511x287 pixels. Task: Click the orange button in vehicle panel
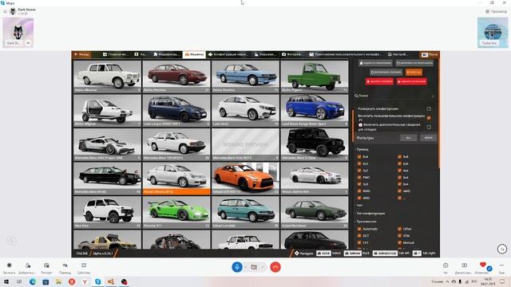(x=414, y=73)
